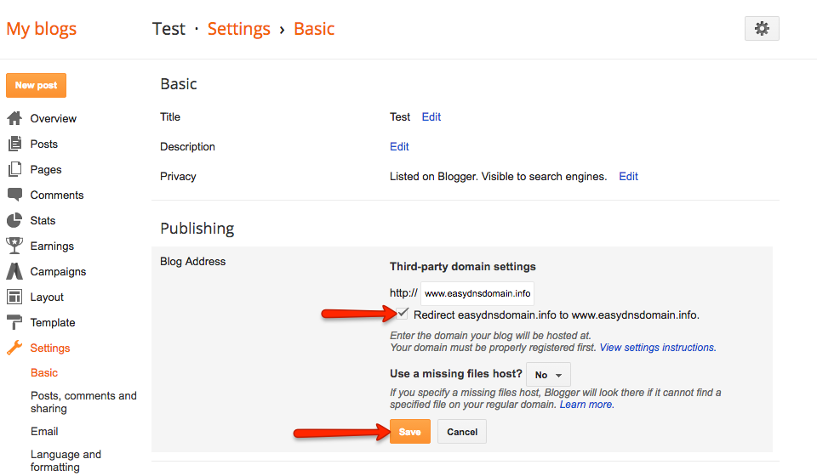Open Earnings in the sidebar
This screenshot has width=817, height=476.
52,246
